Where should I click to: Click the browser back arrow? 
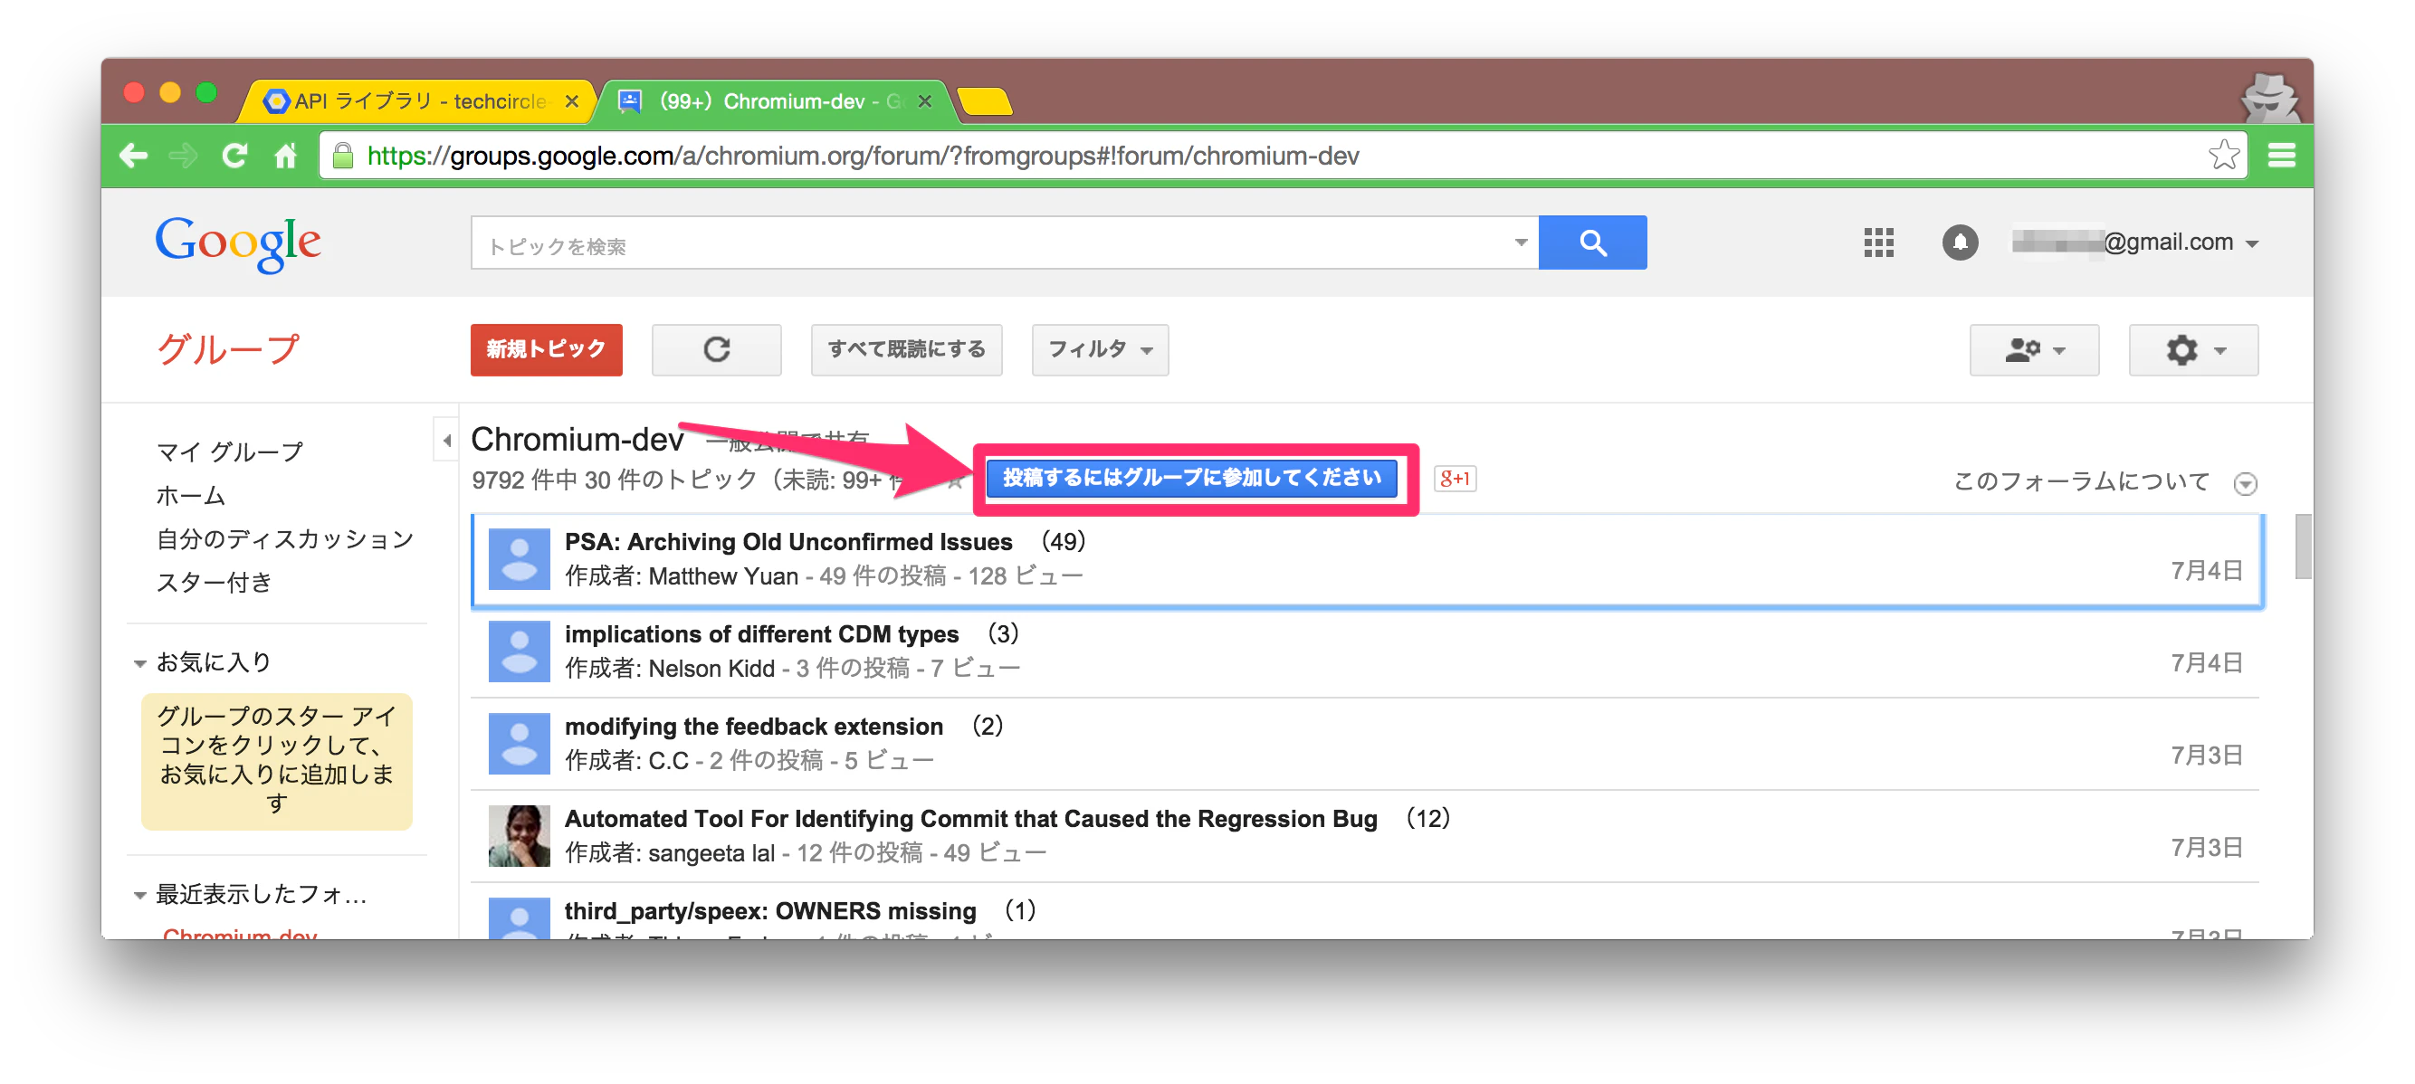pyautogui.click(x=134, y=157)
